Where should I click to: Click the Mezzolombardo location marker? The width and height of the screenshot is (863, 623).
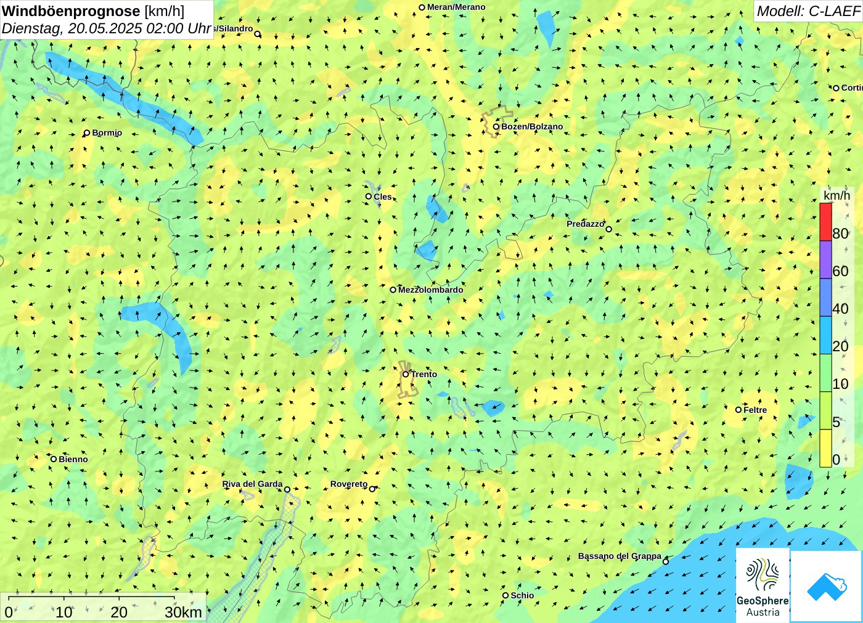[393, 290]
